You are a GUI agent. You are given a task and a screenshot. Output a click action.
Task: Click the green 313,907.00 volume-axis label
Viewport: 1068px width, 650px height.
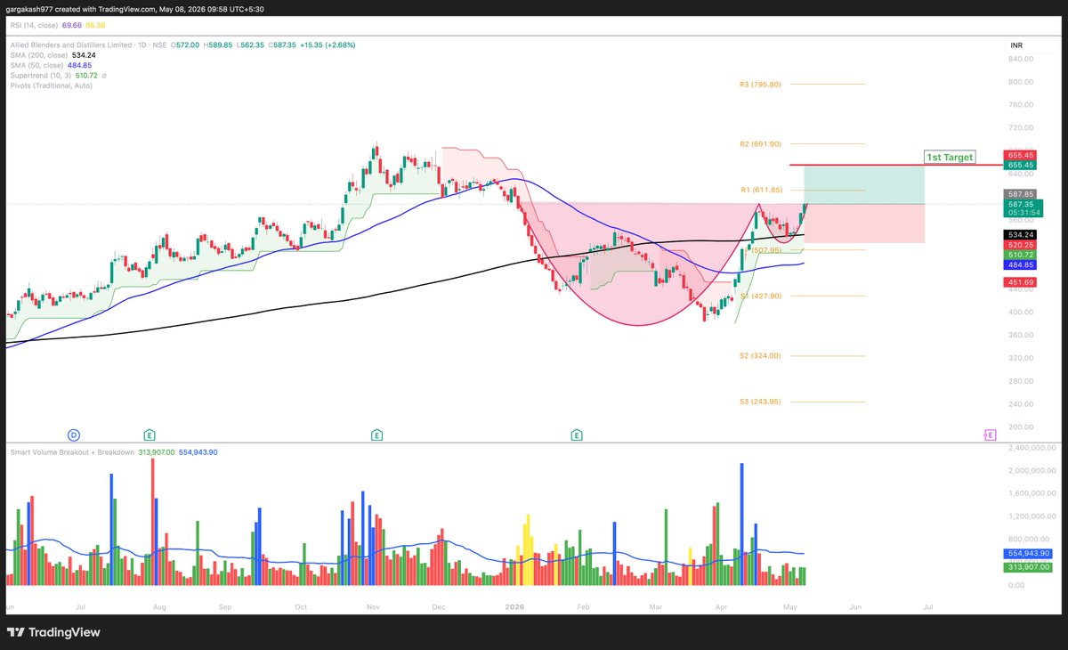click(x=1029, y=567)
